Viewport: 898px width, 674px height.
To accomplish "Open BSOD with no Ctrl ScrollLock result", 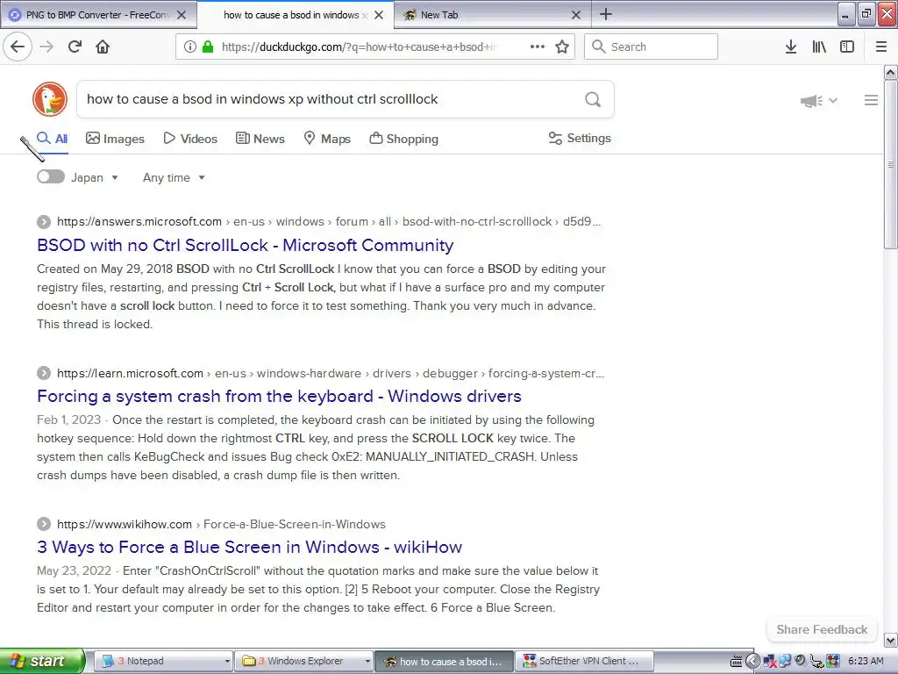I will 246,246.
